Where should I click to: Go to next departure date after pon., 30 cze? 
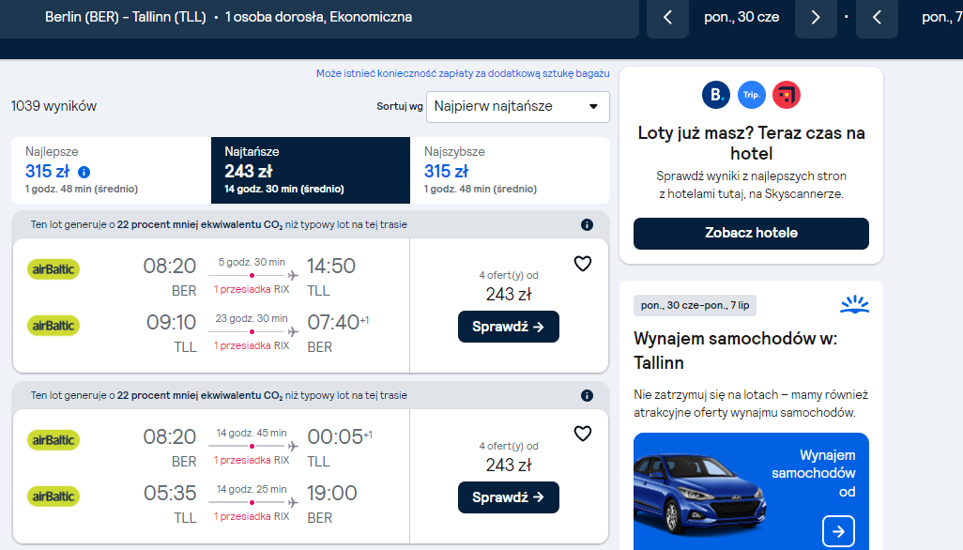point(816,18)
